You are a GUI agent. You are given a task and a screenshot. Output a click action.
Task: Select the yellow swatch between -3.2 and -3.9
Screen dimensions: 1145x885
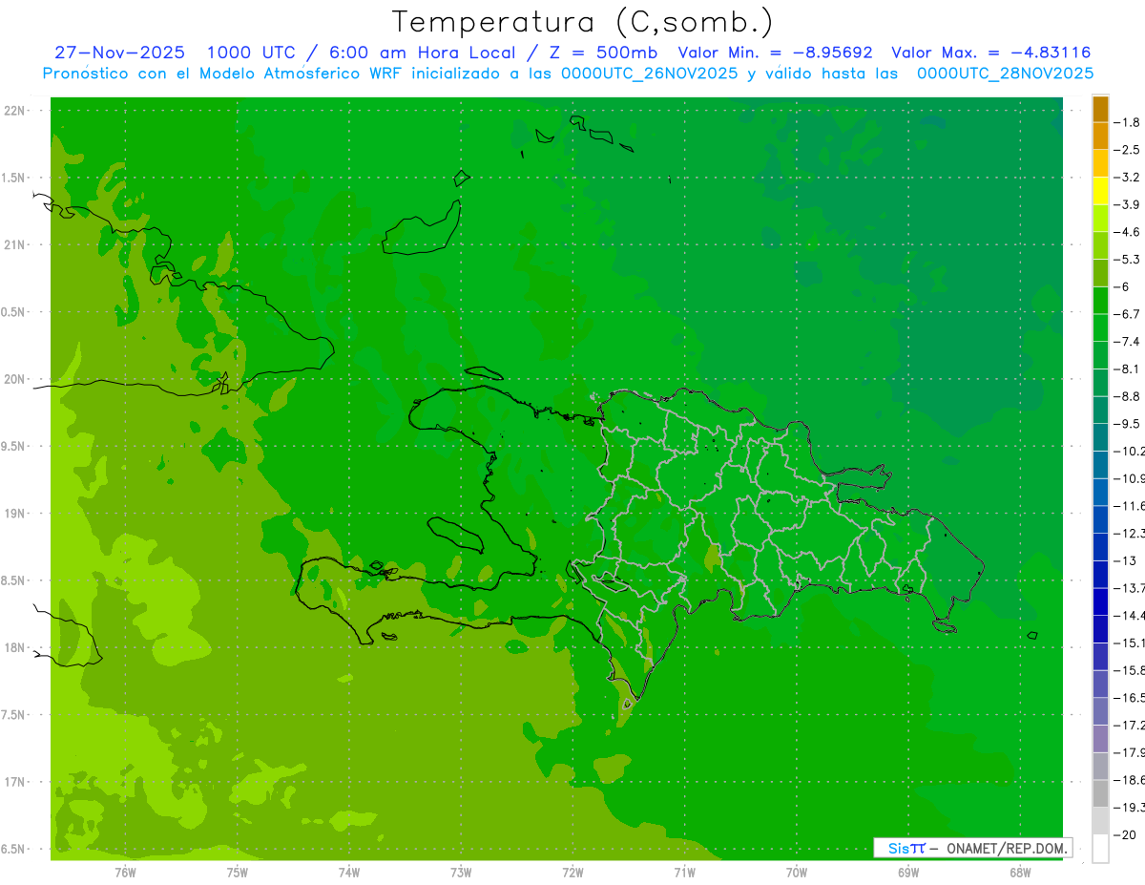1100,191
